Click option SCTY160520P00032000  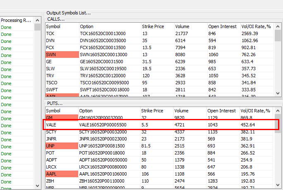[103, 132]
